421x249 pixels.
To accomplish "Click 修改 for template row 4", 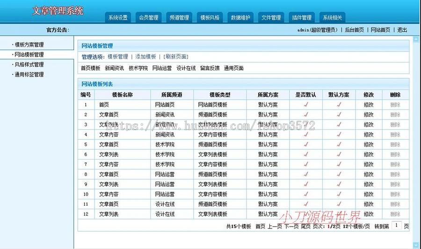I will pos(369,135).
